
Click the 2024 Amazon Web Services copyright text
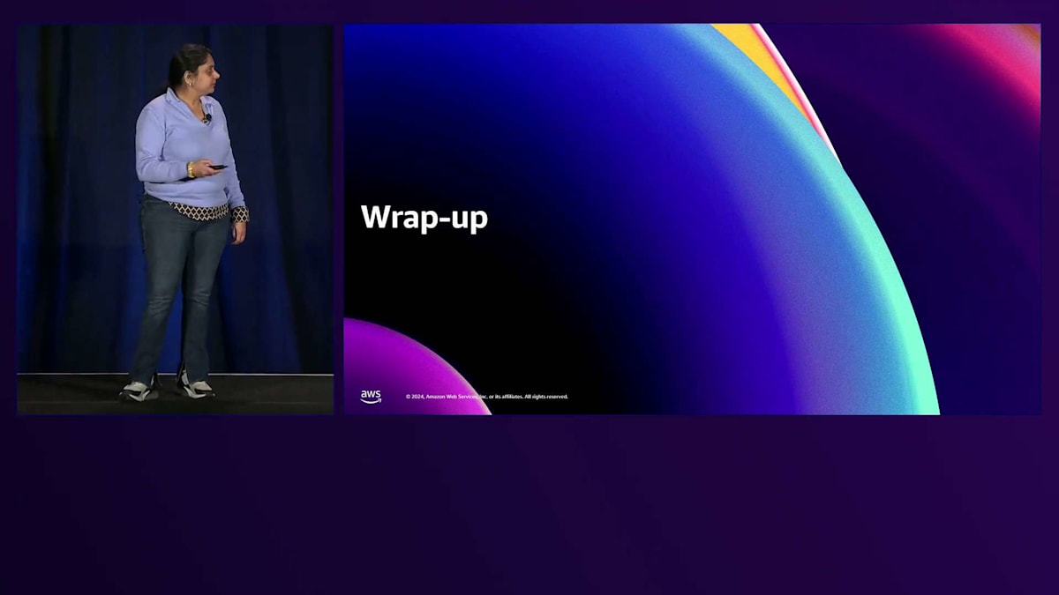pyautogui.click(x=487, y=397)
